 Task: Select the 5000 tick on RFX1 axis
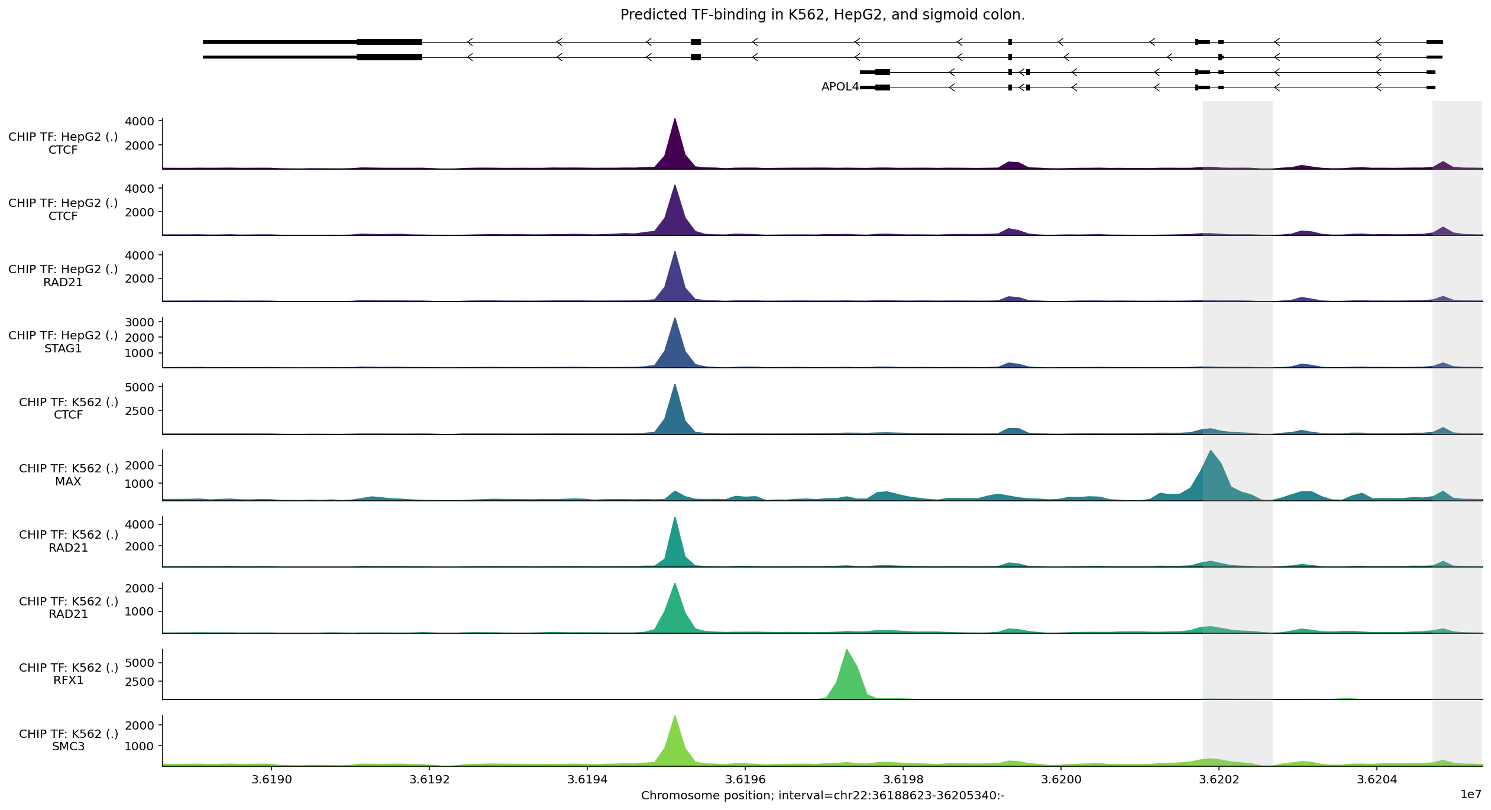139,663
